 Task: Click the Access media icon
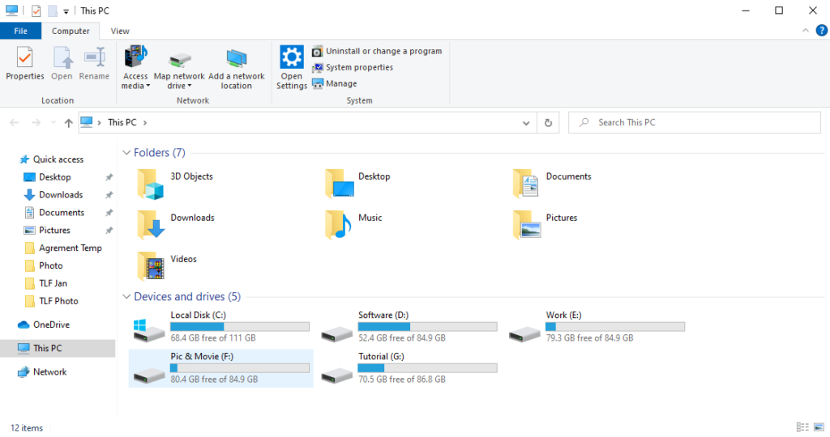[x=135, y=68]
